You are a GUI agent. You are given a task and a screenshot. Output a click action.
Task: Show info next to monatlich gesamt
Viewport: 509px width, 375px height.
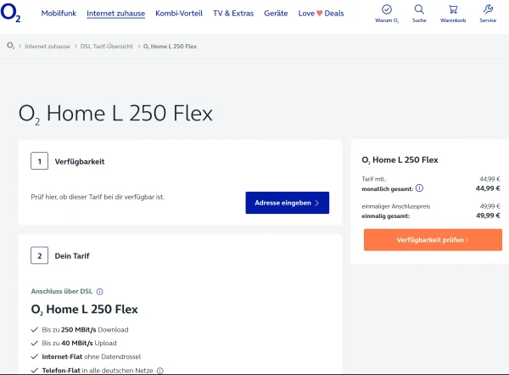(419, 188)
